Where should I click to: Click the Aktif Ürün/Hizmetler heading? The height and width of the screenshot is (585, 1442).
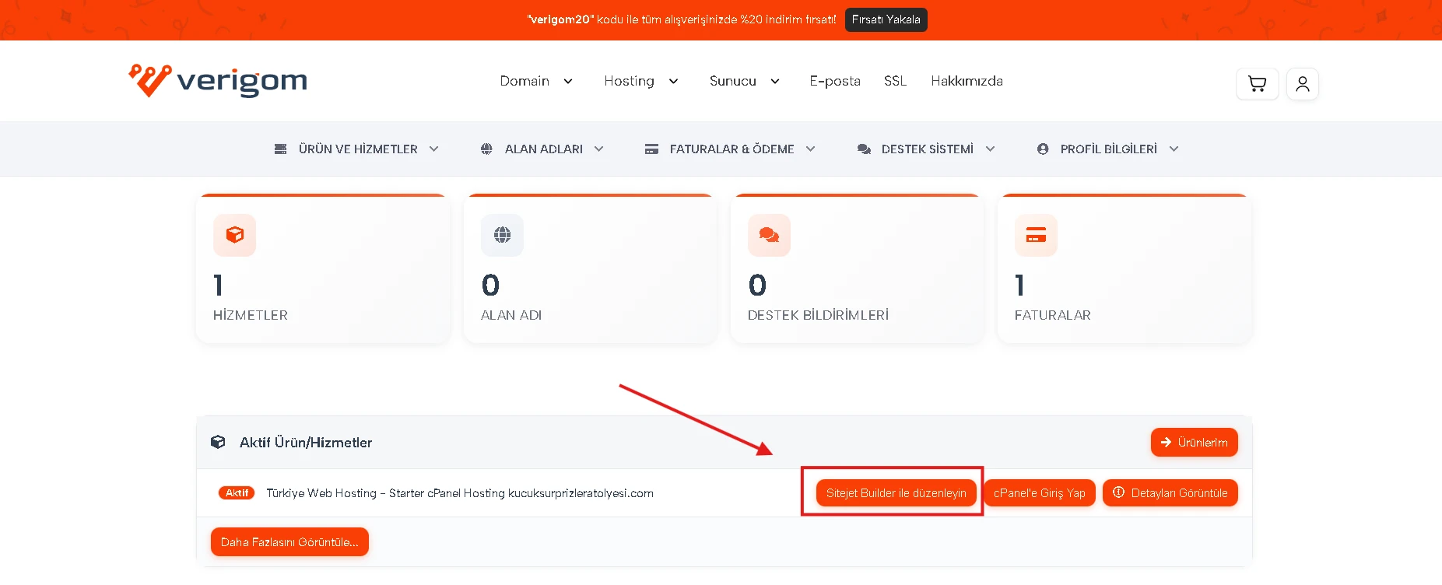(x=306, y=442)
